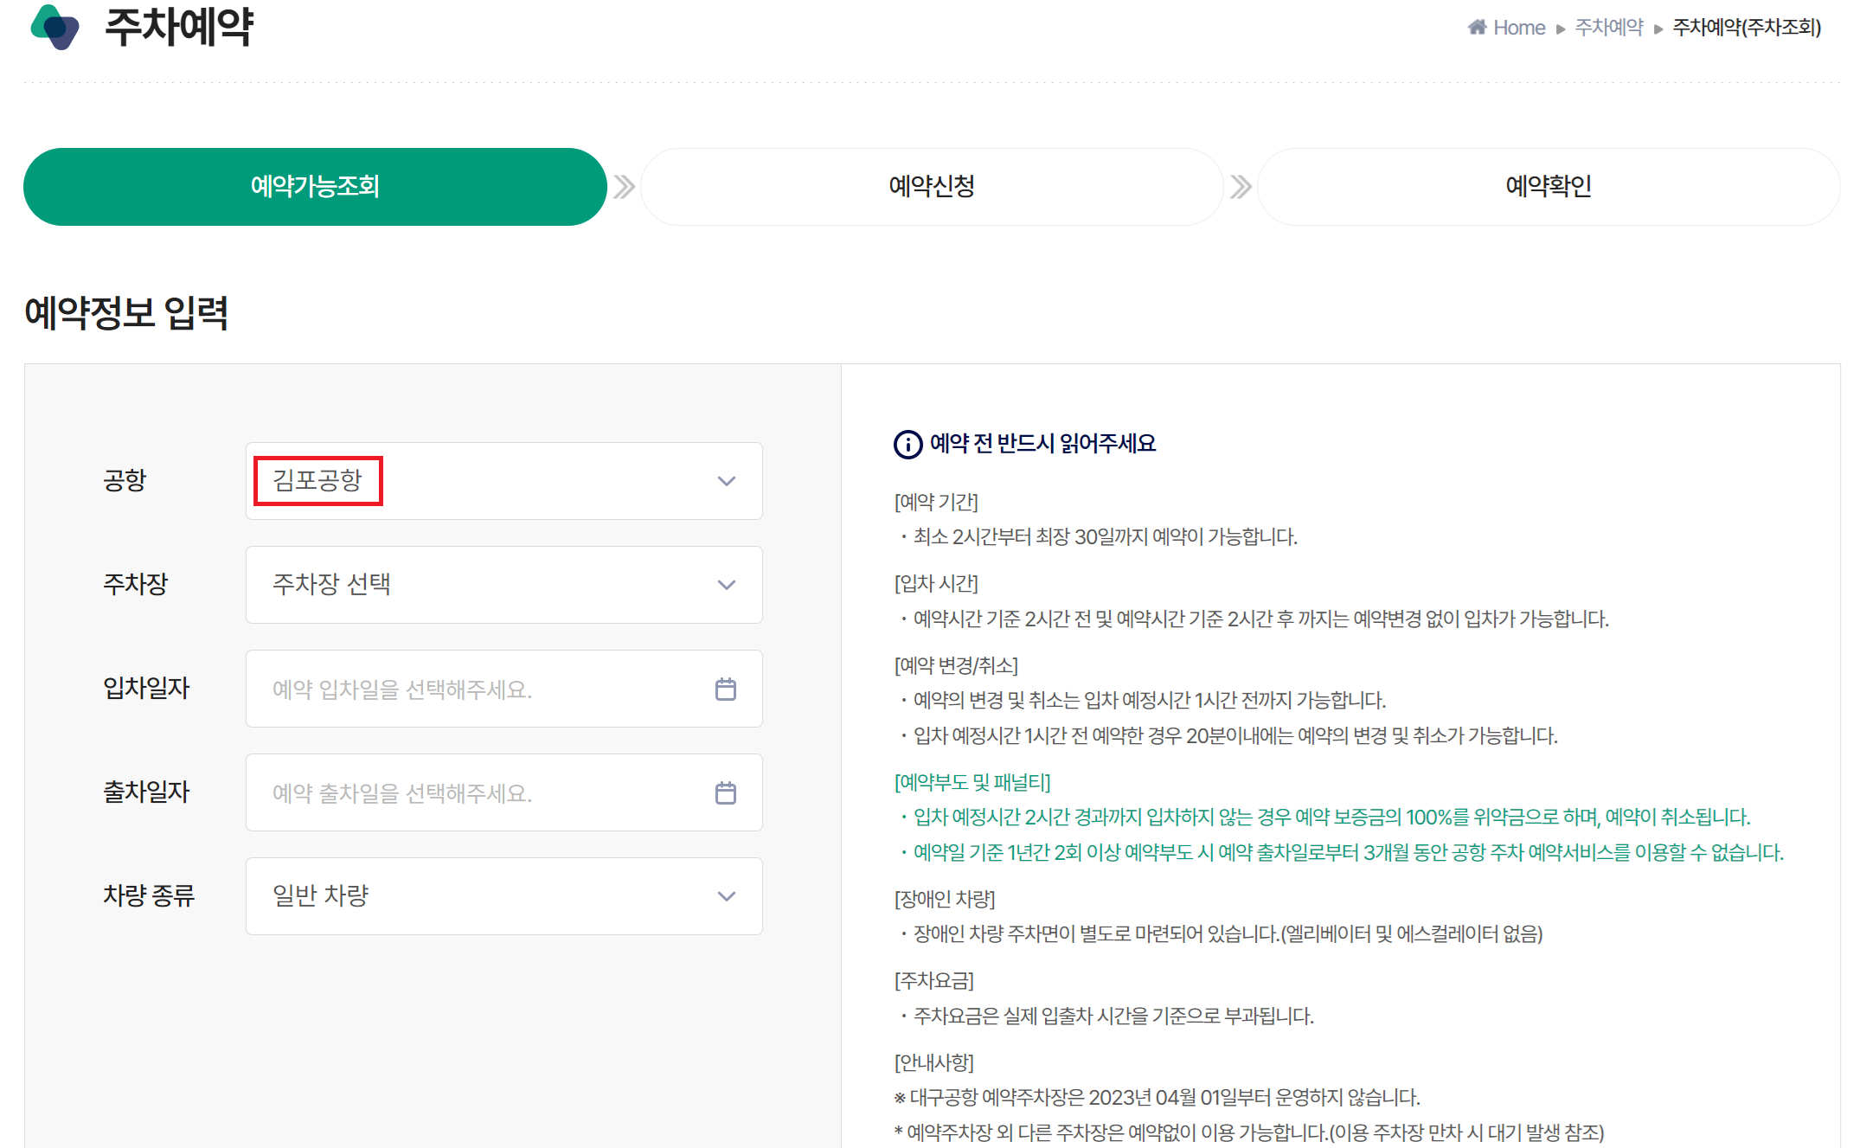The height and width of the screenshot is (1148, 1866).
Task: Open the 주차장 선택 dropdown
Action: click(503, 585)
